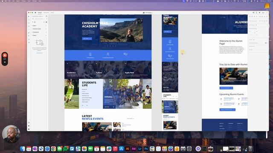The image size is (273, 153).
Task: Open Adobe XD from the dock
Action: coord(134,149)
